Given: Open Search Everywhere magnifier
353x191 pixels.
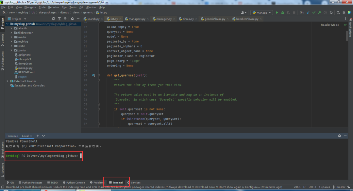Looking at the screenshot, I should pyautogui.click(x=338, y=13).
